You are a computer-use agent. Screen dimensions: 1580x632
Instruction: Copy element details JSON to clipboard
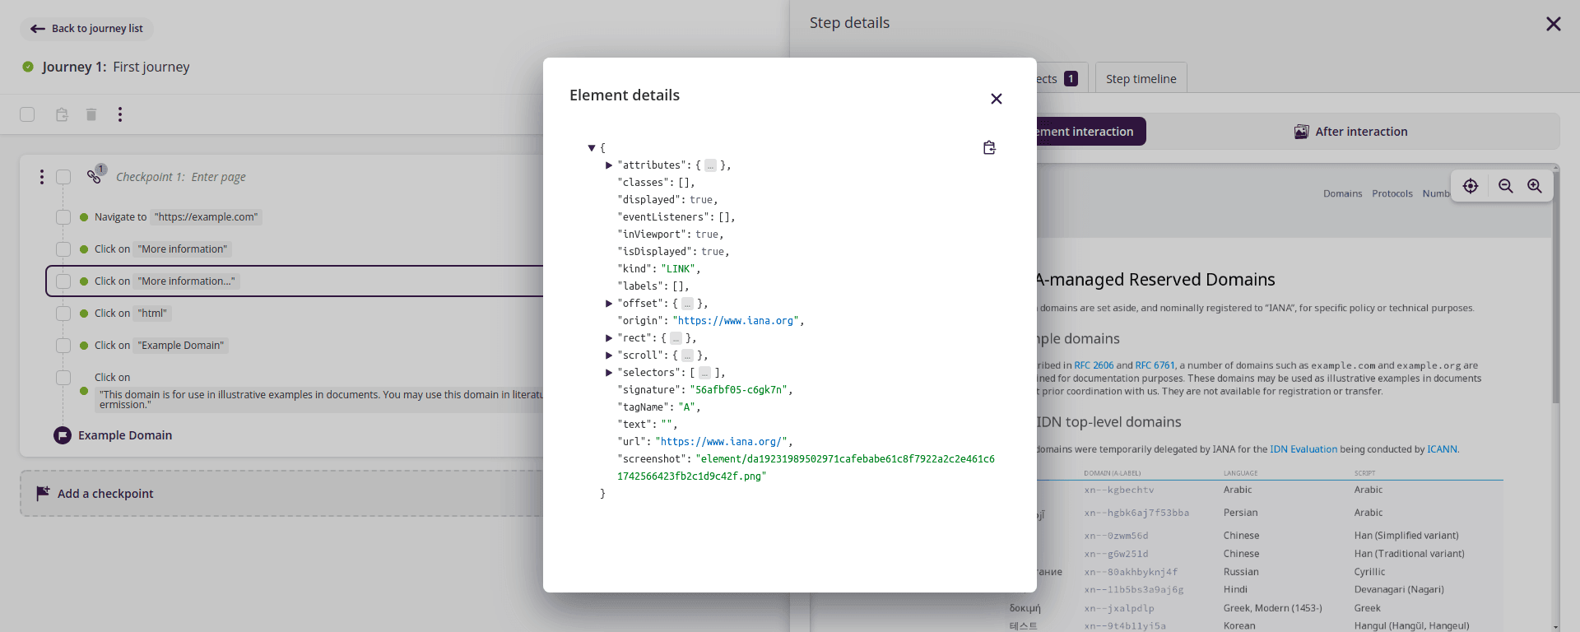989,148
